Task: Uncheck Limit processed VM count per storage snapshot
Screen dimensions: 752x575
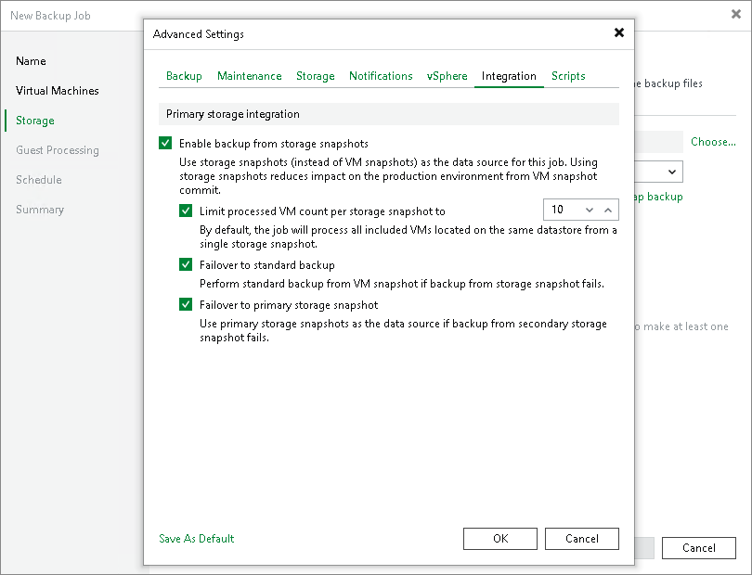Action: [x=186, y=211]
